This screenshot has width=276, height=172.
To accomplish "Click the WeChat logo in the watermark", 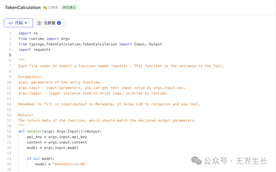I will tap(197, 161).
